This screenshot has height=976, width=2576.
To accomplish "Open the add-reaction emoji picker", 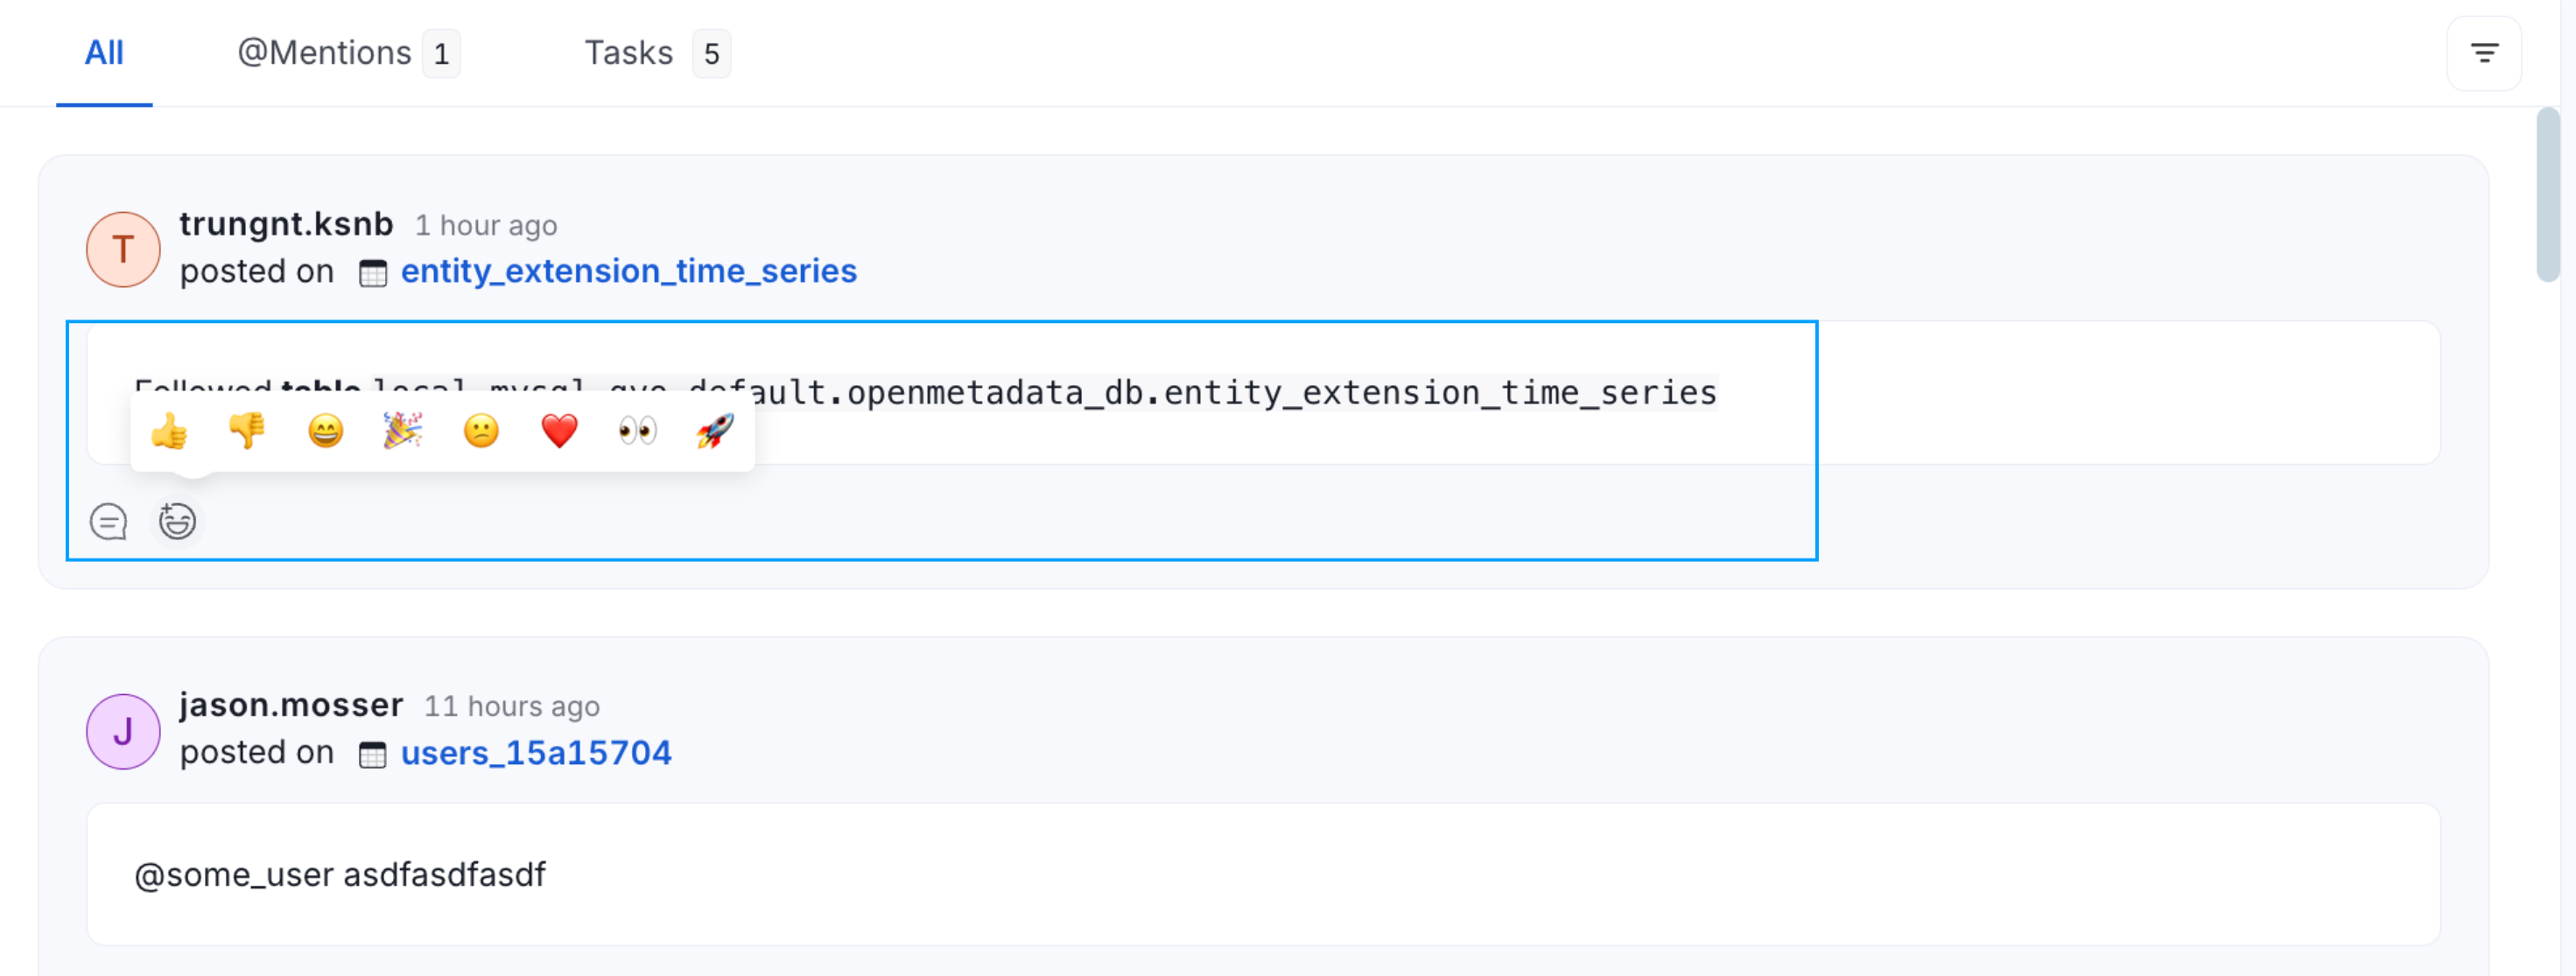I will pos(176,521).
